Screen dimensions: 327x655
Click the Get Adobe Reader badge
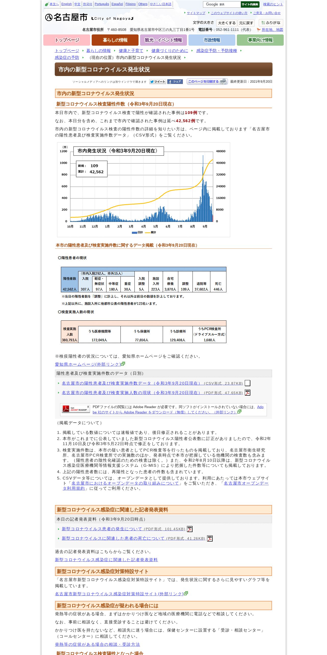click(x=76, y=409)
